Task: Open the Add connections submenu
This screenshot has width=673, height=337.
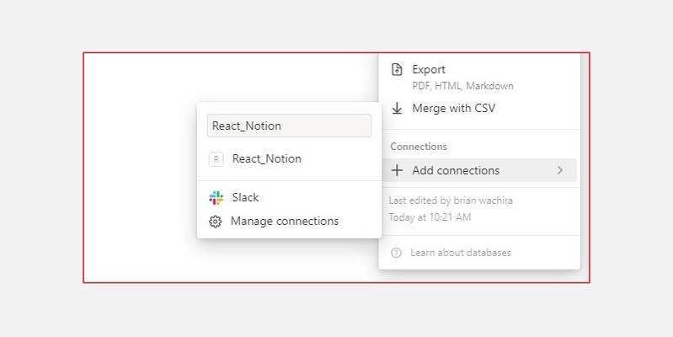Action: click(479, 170)
